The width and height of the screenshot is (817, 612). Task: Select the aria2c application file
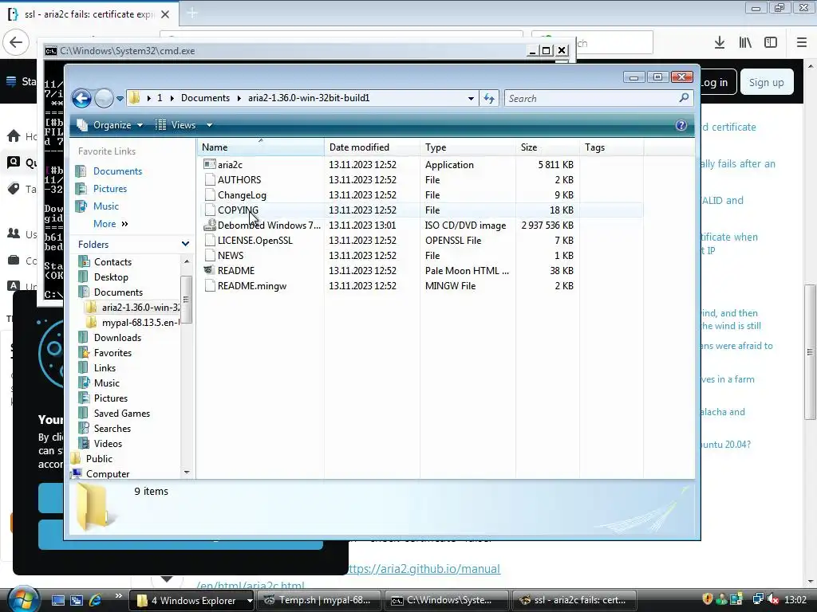pos(230,164)
